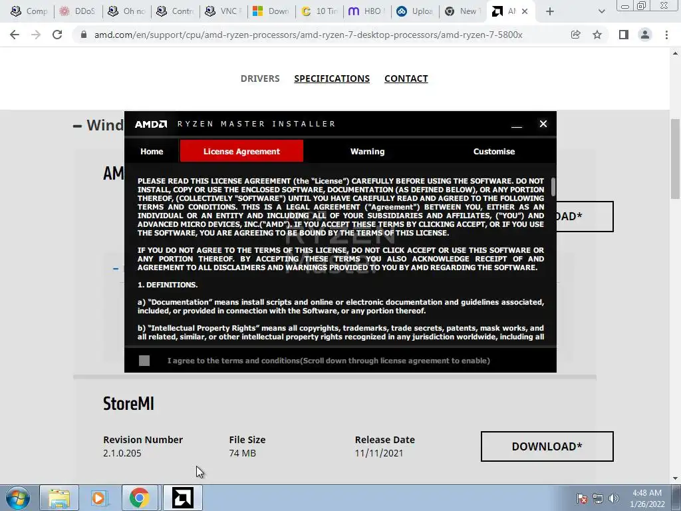The height and width of the screenshot is (511, 681).
Task: Close the active AMD tab
Action: pos(525,11)
